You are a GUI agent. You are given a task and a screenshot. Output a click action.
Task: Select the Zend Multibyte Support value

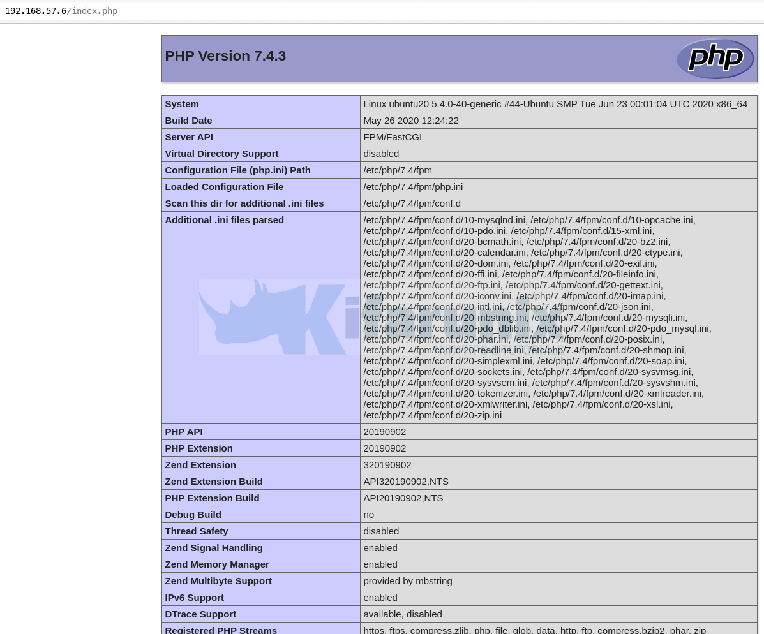[x=407, y=580]
